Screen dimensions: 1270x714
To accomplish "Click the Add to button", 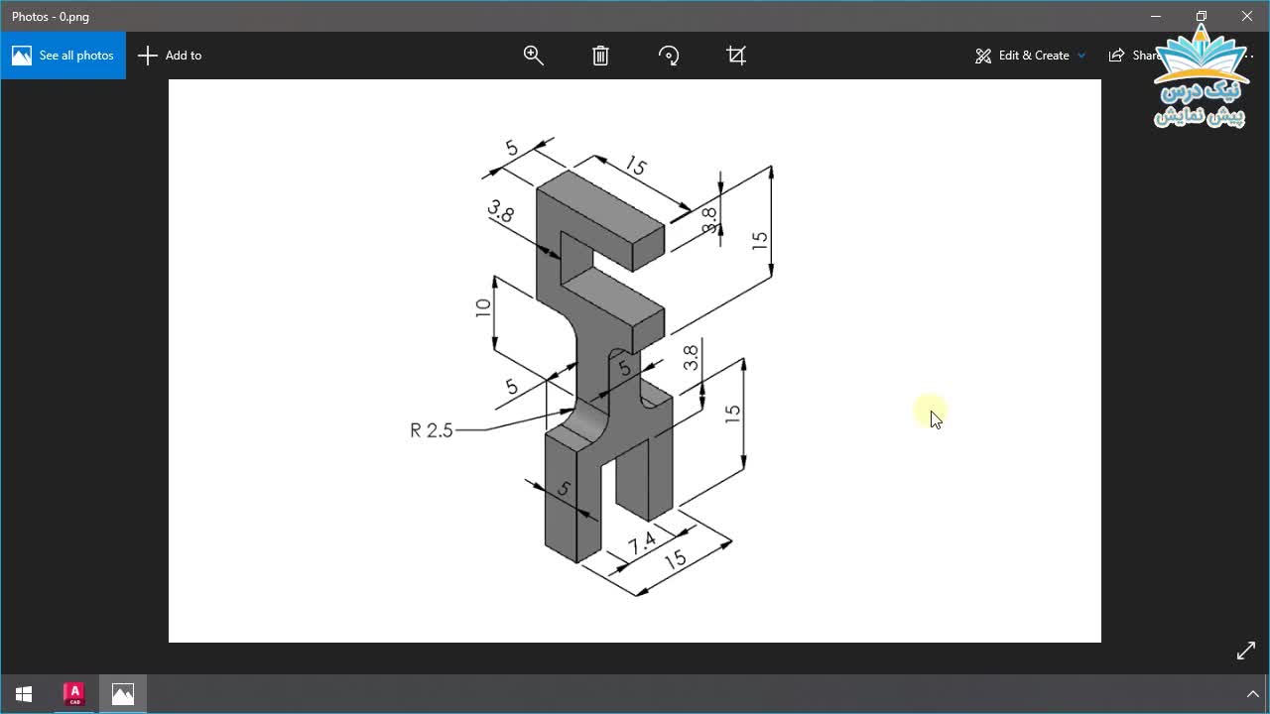I will [170, 56].
